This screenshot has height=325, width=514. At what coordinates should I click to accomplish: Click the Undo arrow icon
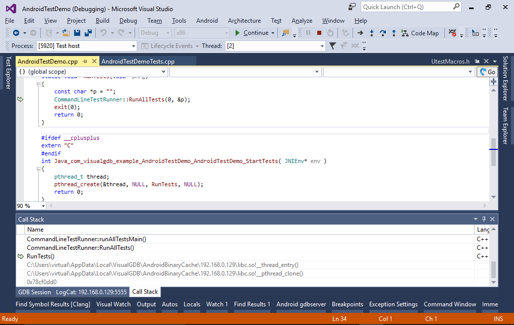click(x=103, y=33)
